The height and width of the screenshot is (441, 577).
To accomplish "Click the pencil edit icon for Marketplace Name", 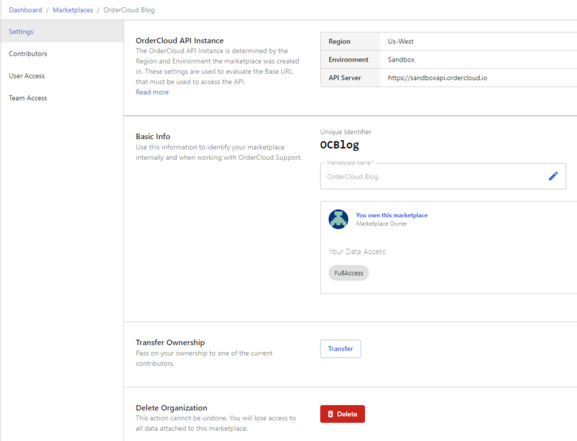I will pos(553,176).
